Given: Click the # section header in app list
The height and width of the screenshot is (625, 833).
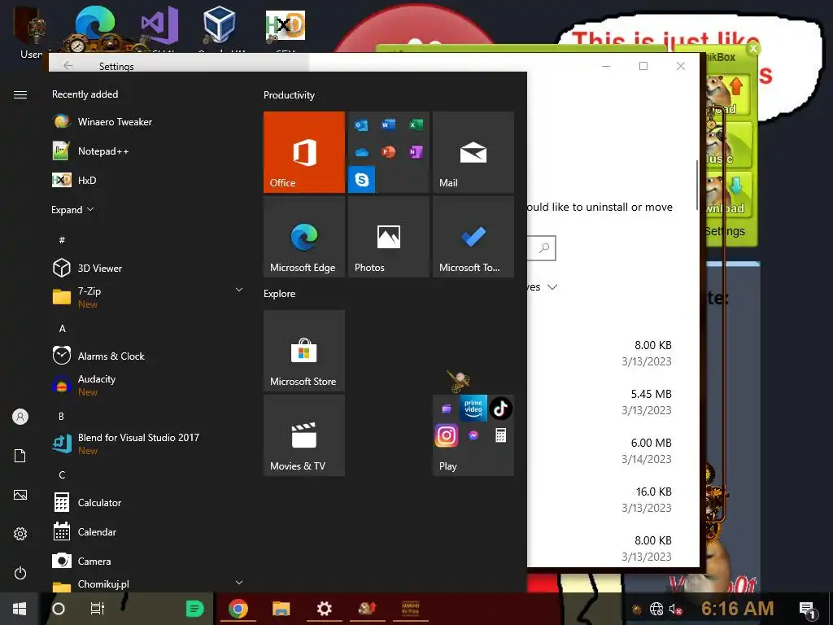Looking at the screenshot, I should [x=62, y=240].
